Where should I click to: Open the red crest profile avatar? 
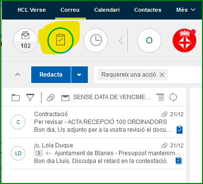(x=184, y=41)
